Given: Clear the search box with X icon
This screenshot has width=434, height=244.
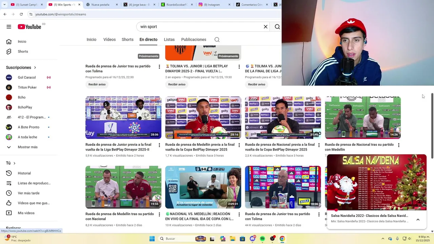Looking at the screenshot, I should tap(265, 27).
